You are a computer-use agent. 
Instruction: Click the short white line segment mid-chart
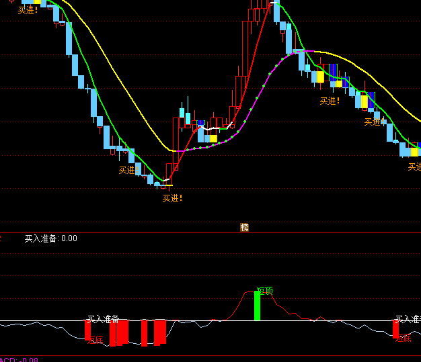(x=219, y=127)
